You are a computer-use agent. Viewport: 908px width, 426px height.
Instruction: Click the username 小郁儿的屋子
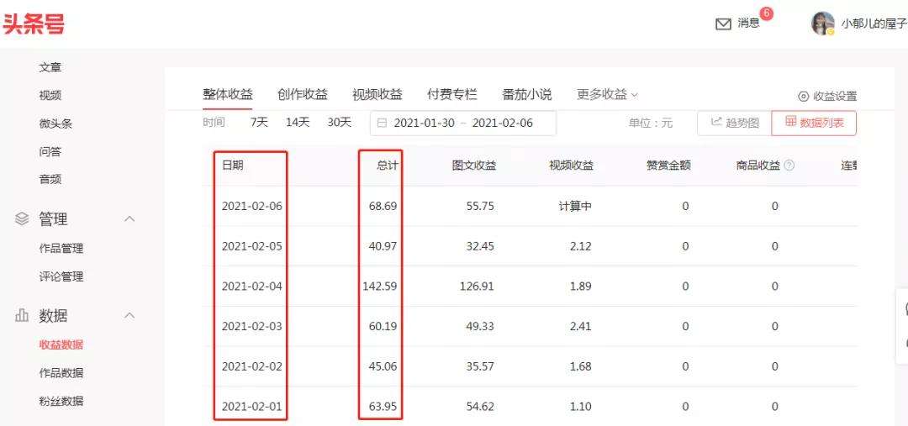tap(874, 24)
